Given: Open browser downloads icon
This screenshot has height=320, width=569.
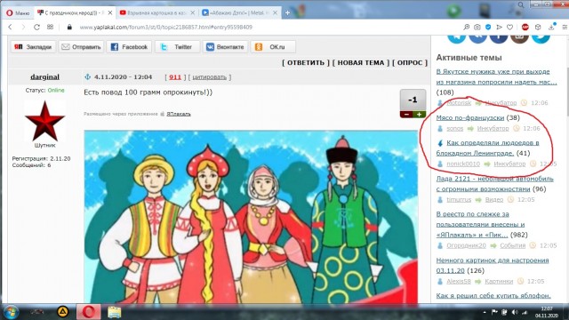Looking at the screenshot, I should 551,27.
